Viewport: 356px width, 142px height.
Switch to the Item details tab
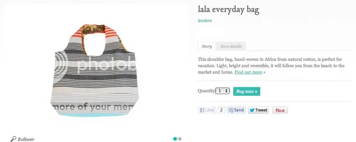pyautogui.click(x=231, y=46)
